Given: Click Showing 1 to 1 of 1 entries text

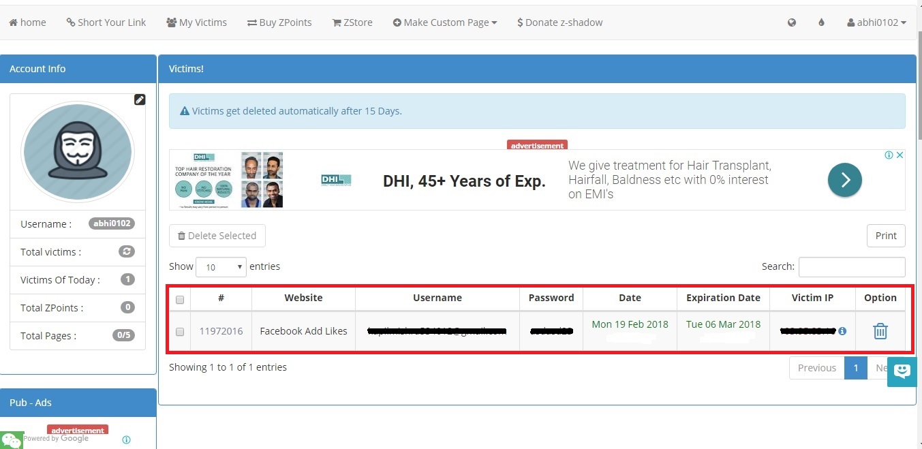Looking at the screenshot, I should coord(228,367).
